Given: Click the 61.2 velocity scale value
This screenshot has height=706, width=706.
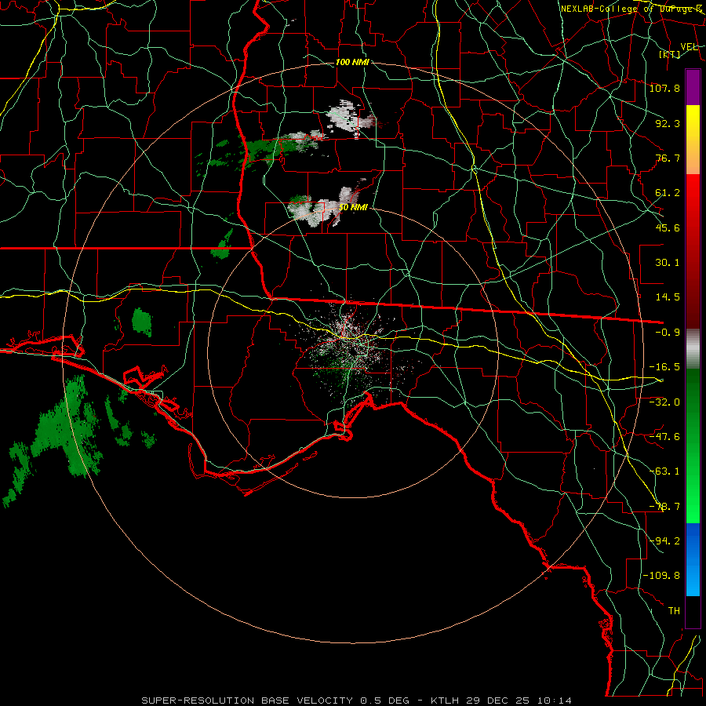Looking at the screenshot, I should tap(668, 193).
